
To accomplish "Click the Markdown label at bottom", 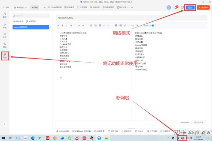I will point(185,122).
